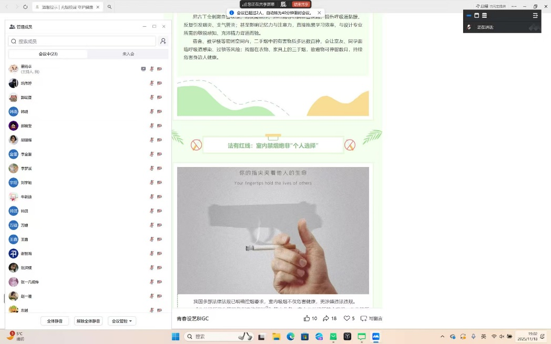Image resolution: width=551 pixels, height=344 pixels.
Task: Click the heart favorite icon
Action: (x=347, y=318)
